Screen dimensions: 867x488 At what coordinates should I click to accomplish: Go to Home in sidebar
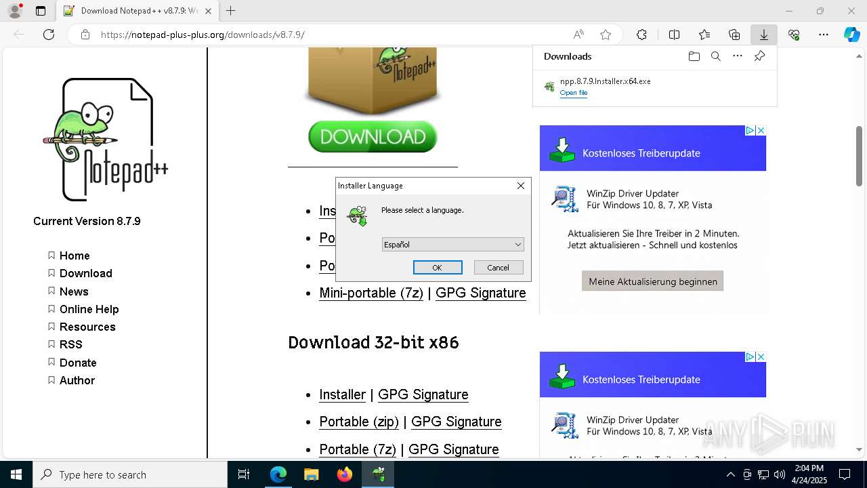(x=75, y=256)
